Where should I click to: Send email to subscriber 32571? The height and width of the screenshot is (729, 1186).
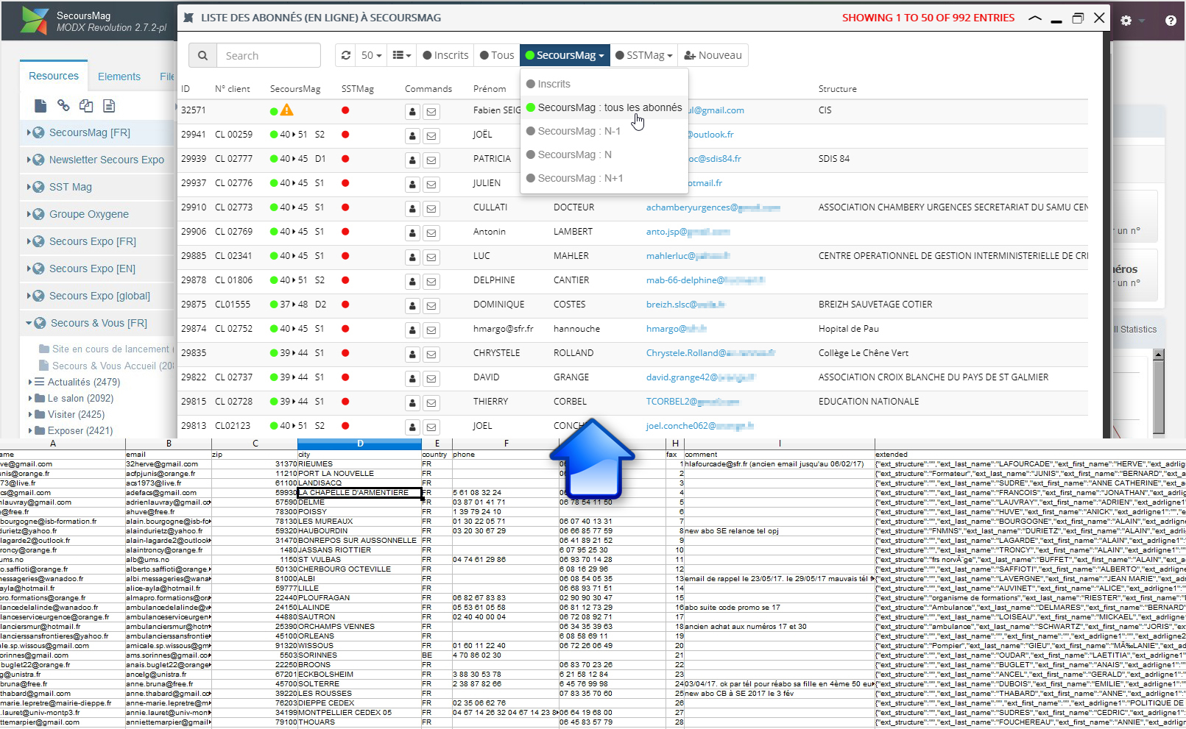coord(431,112)
